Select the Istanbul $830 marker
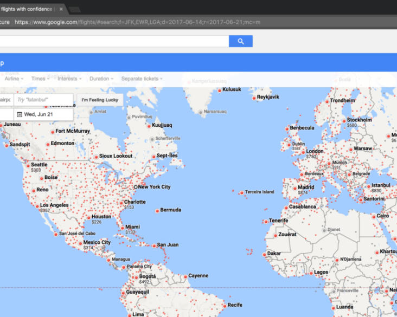397x317 pixels. (369, 186)
